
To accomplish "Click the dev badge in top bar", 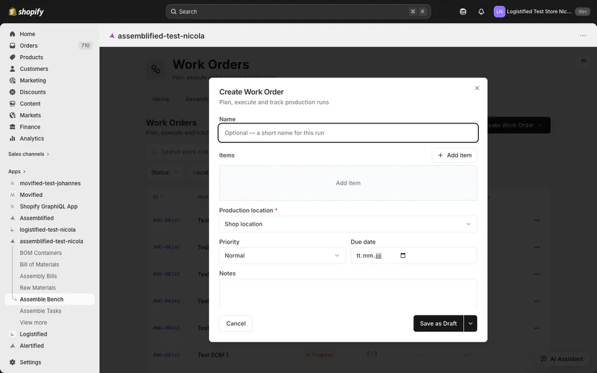I will [x=583, y=12].
